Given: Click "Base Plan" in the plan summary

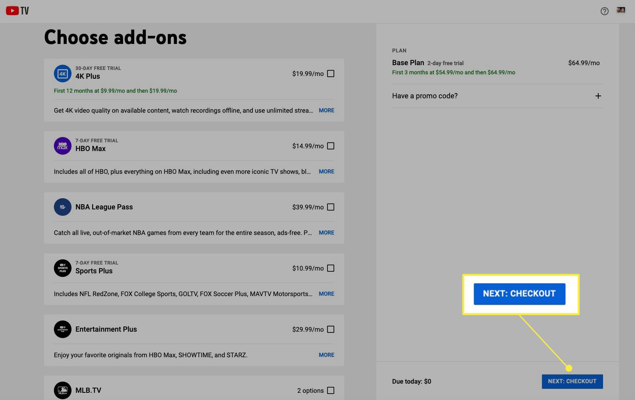Looking at the screenshot, I should tap(408, 63).
